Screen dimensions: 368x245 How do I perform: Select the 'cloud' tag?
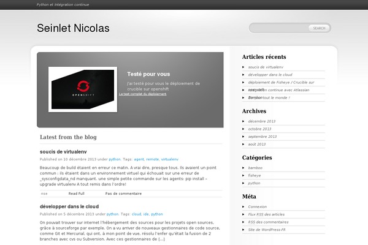137,214
